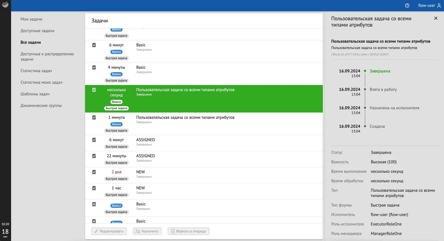Image resolution: width=444 pixels, height=241 pixels.
Task: Select Динамические группы menu item
Action: tap(41, 106)
